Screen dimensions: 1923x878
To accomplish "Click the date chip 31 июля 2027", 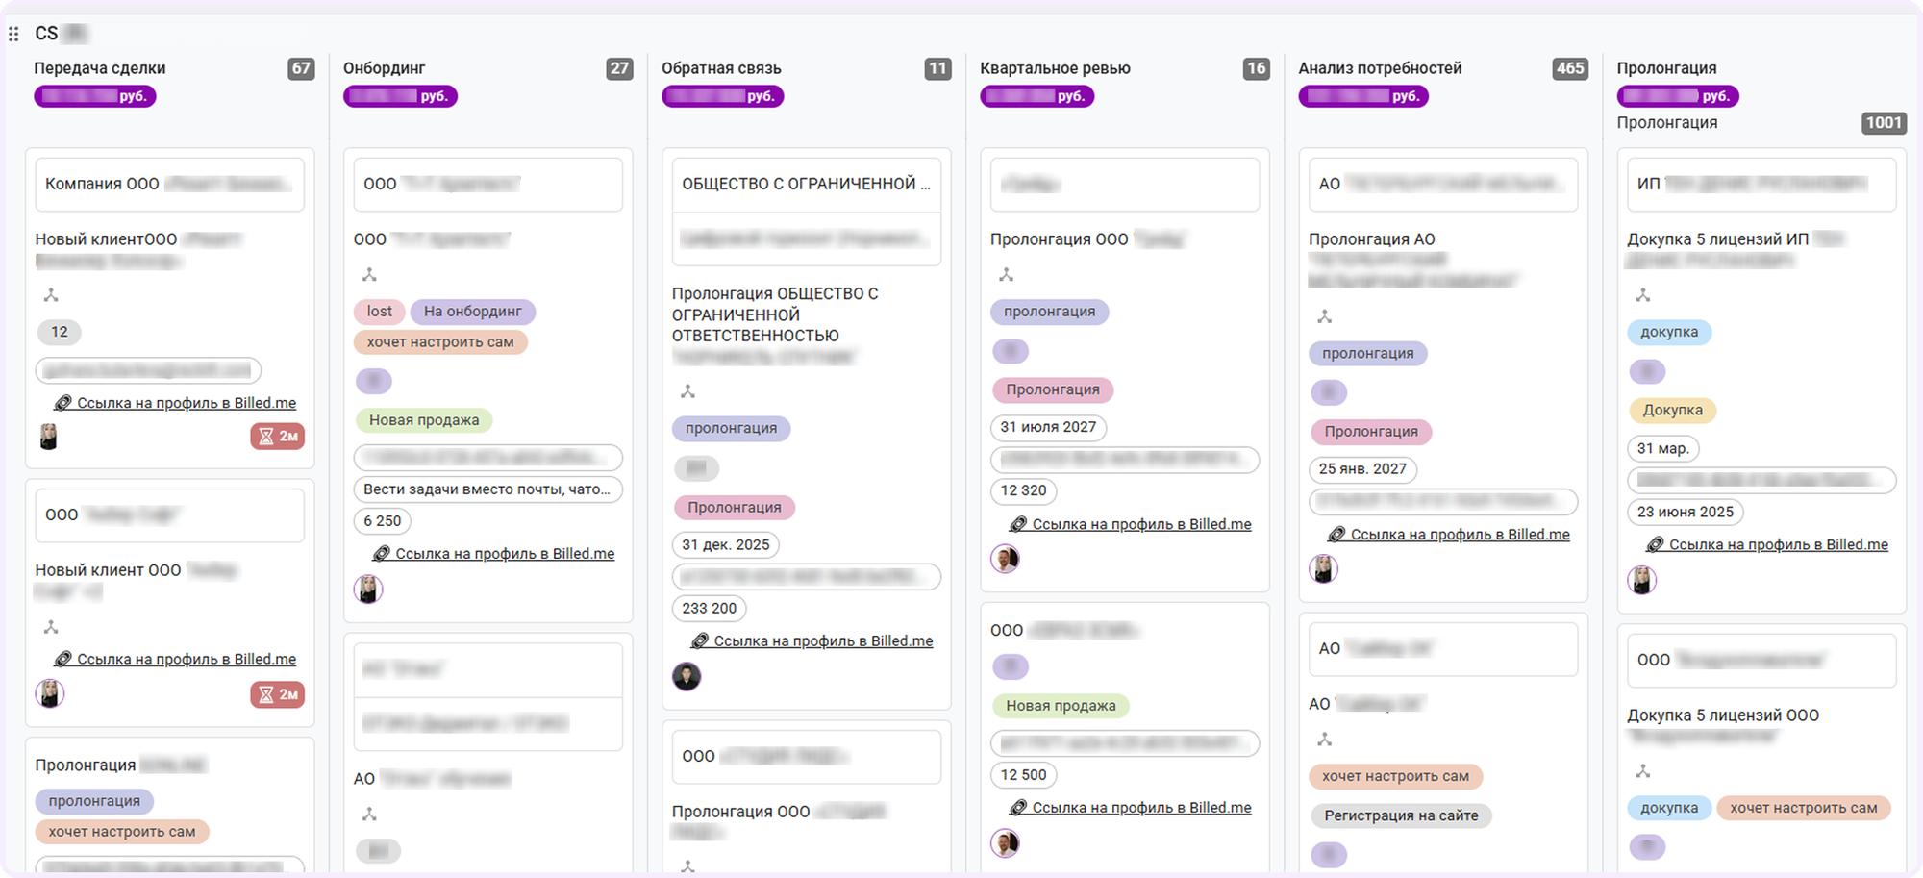I will [1048, 427].
